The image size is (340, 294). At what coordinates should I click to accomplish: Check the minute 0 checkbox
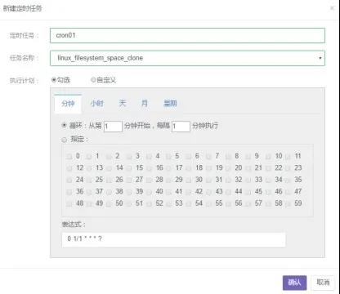point(69,157)
